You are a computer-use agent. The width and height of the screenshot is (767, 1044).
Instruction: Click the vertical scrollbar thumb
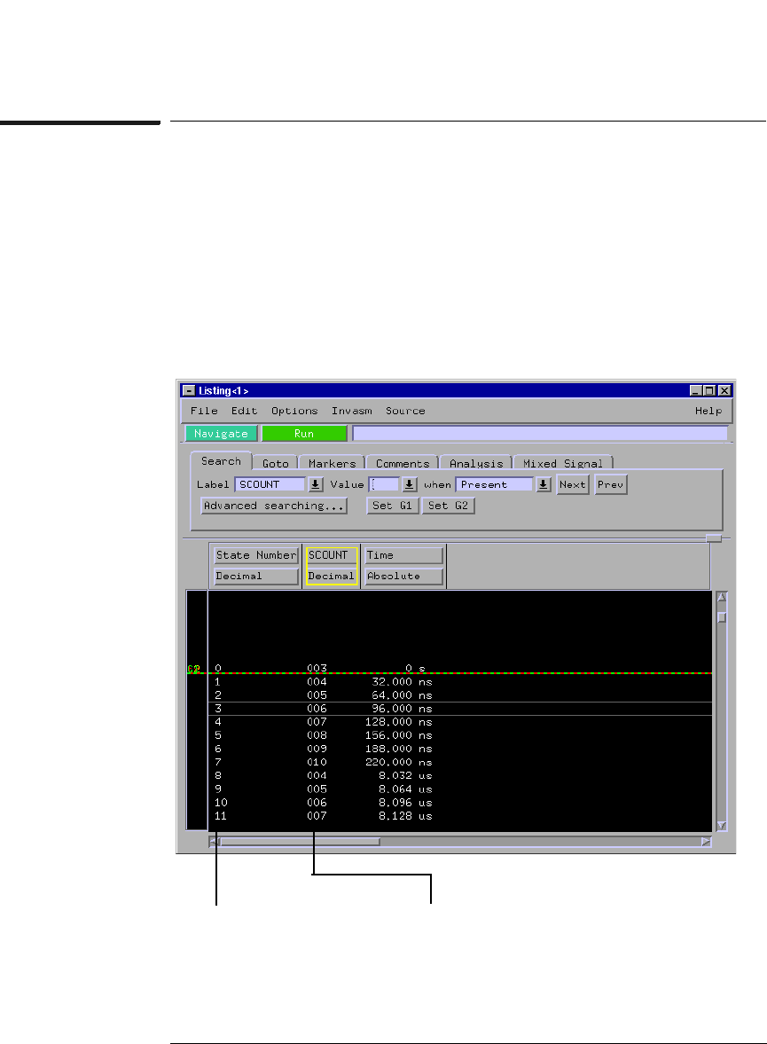722,617
